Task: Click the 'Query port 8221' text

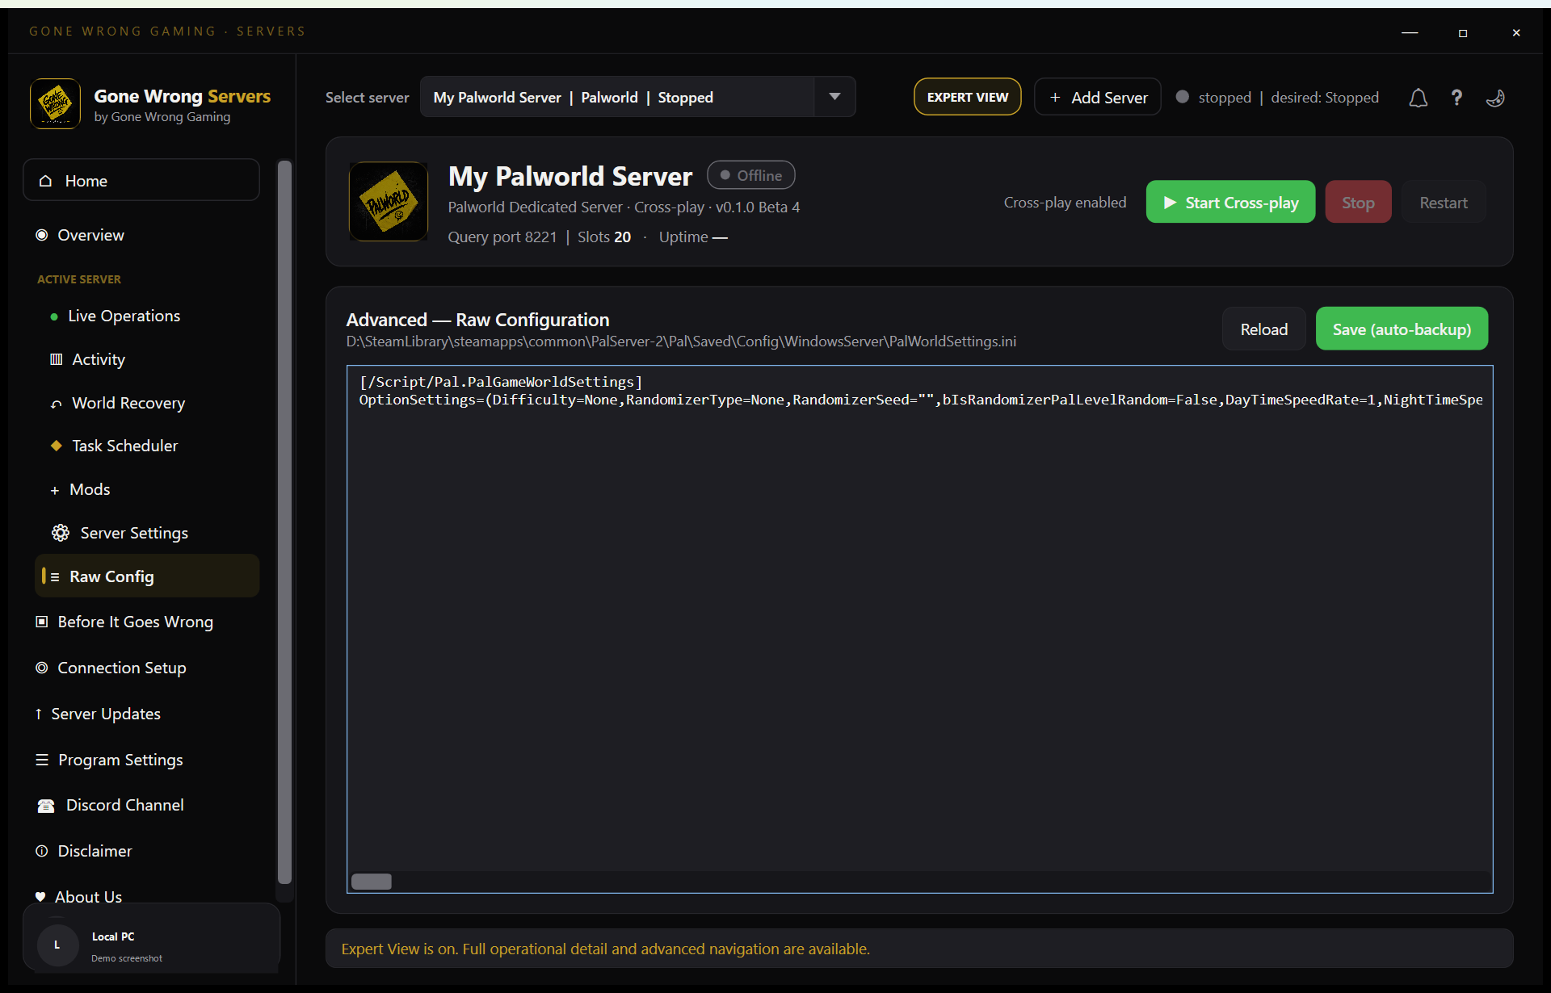Action: tap(502, 237)
